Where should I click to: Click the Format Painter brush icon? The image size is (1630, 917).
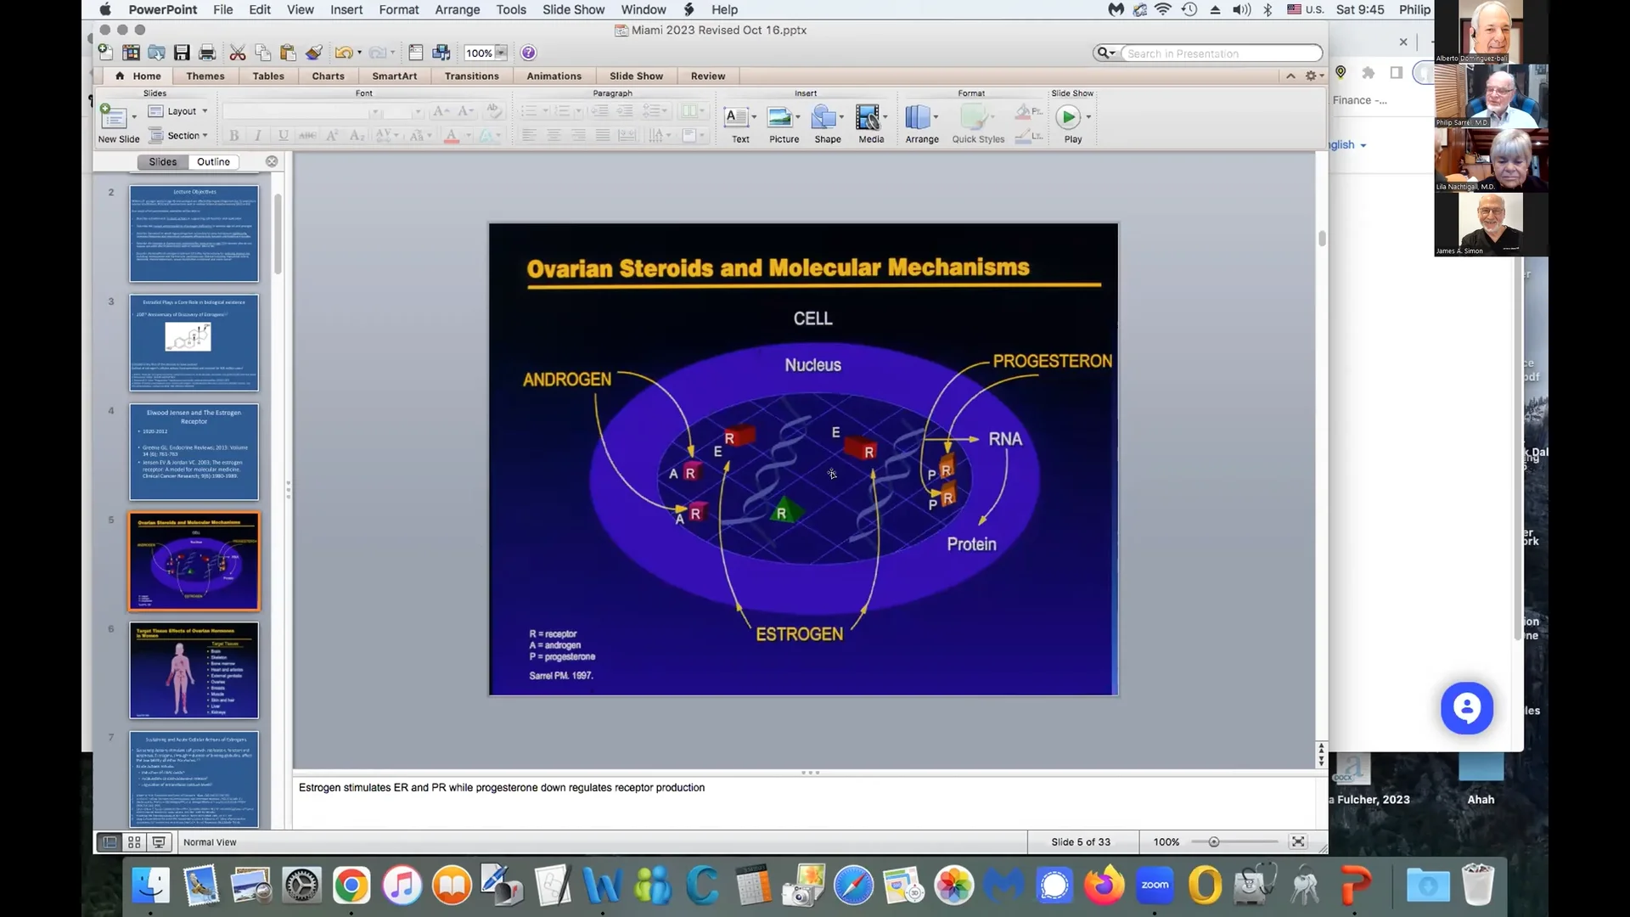pos(313,53)
